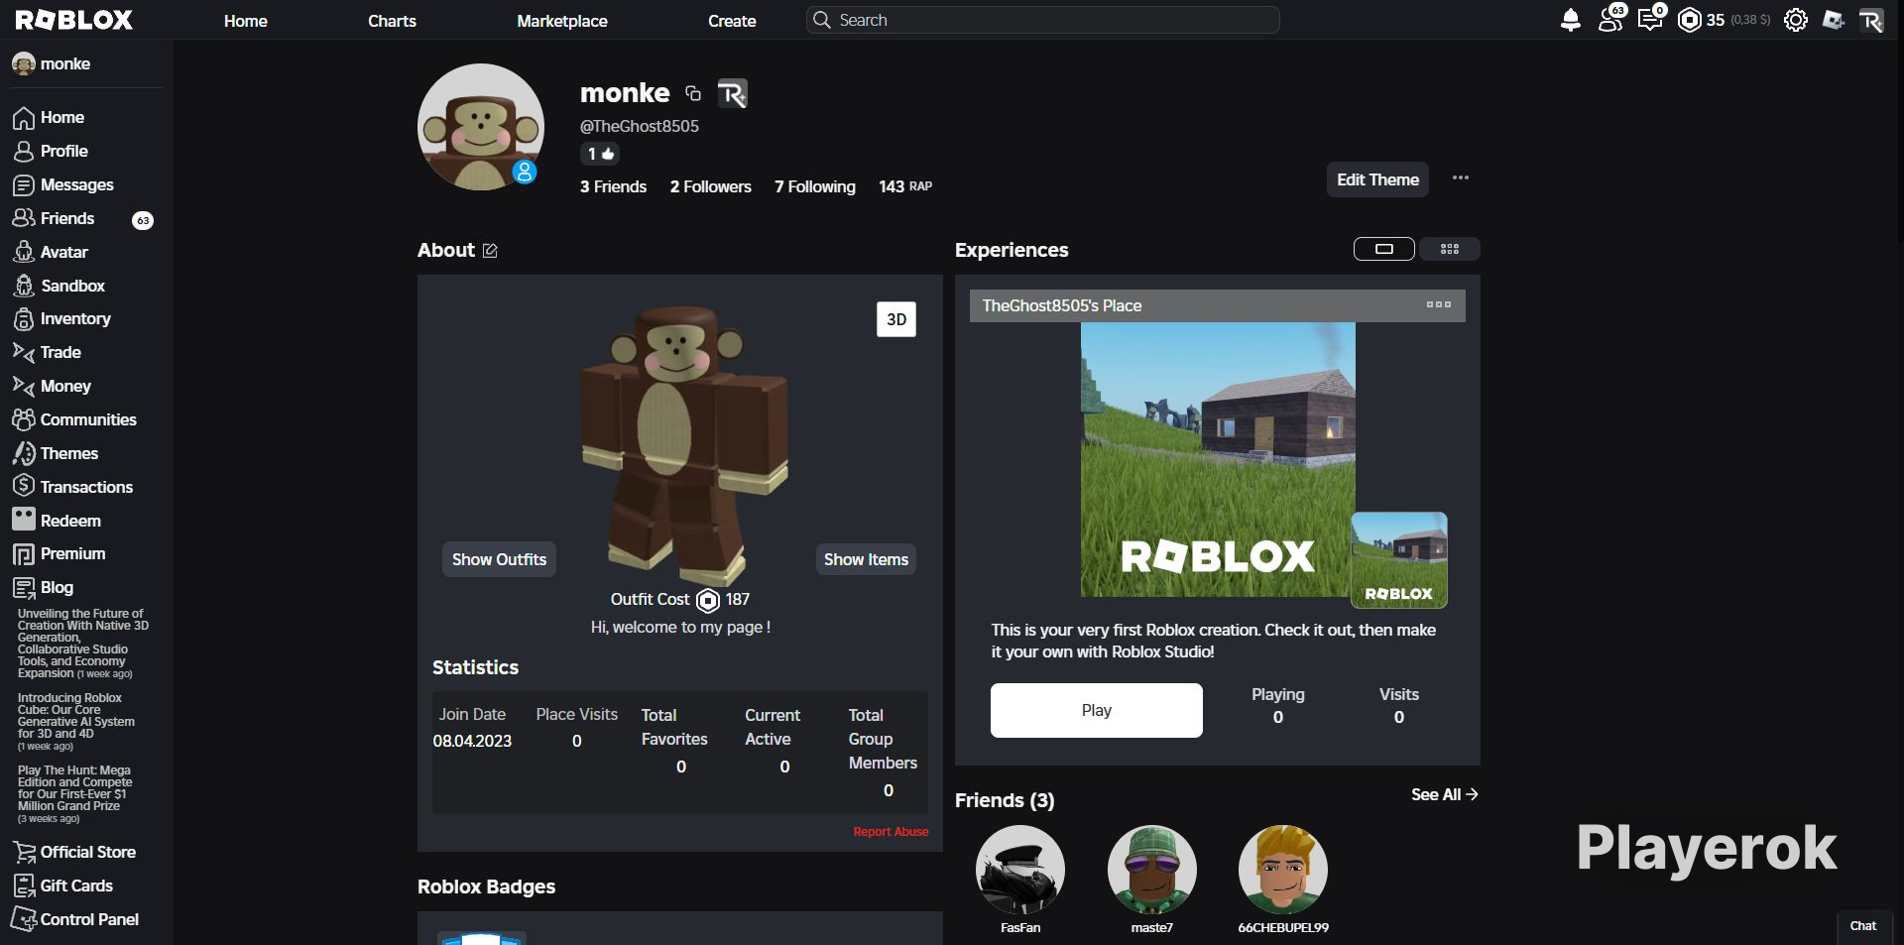The height and width of the screenshot is (945, 1904).
Task: View the 2 Followers list
Action: coord(710,186)
